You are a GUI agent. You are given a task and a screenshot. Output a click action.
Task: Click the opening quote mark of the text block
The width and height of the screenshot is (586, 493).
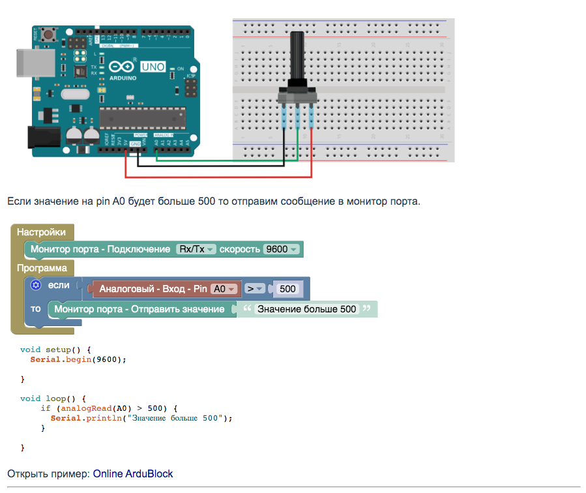(247, 309)
